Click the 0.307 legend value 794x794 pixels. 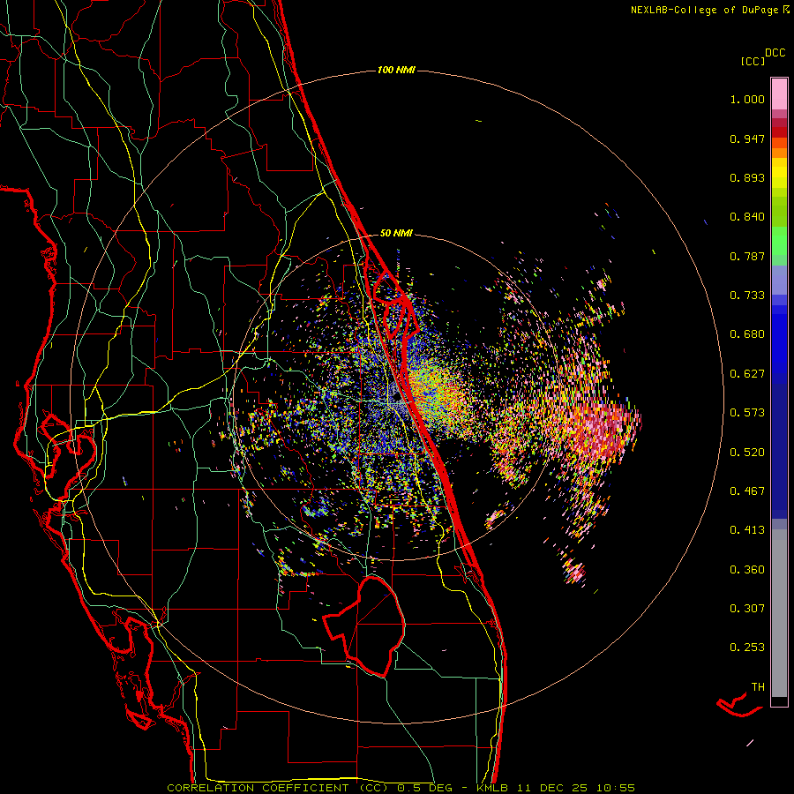tap(747, 608)
